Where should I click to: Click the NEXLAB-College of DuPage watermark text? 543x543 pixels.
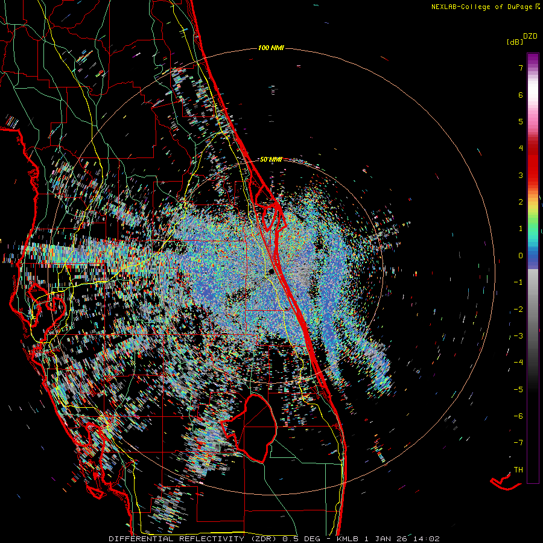point(483,7)
